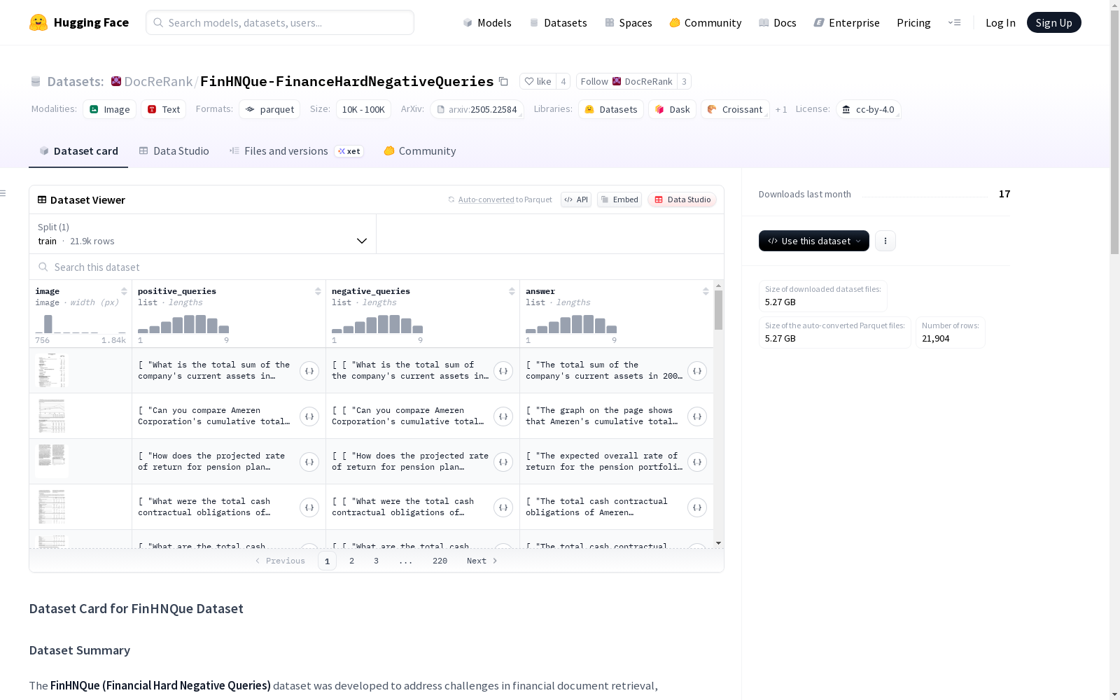Image resolution: width=1120 pixels, height=700 pixels.
Task: Expand JSON braces for 'What were the total cash' positive cell
Action: 309,507
